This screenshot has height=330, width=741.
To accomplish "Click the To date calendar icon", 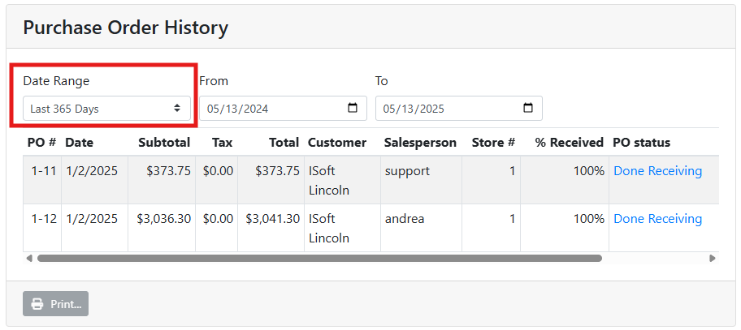I will 527,108.
